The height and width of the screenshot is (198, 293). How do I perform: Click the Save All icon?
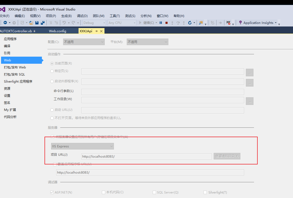tap(43, 23)
